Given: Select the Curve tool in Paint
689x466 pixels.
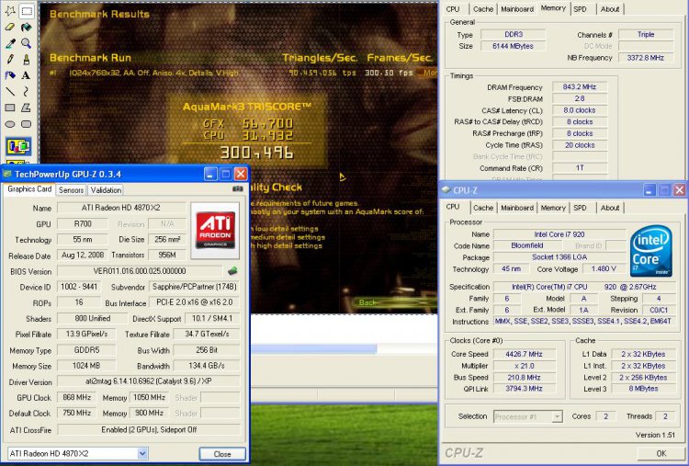Looking at the screenshot, I should point(27,91).
